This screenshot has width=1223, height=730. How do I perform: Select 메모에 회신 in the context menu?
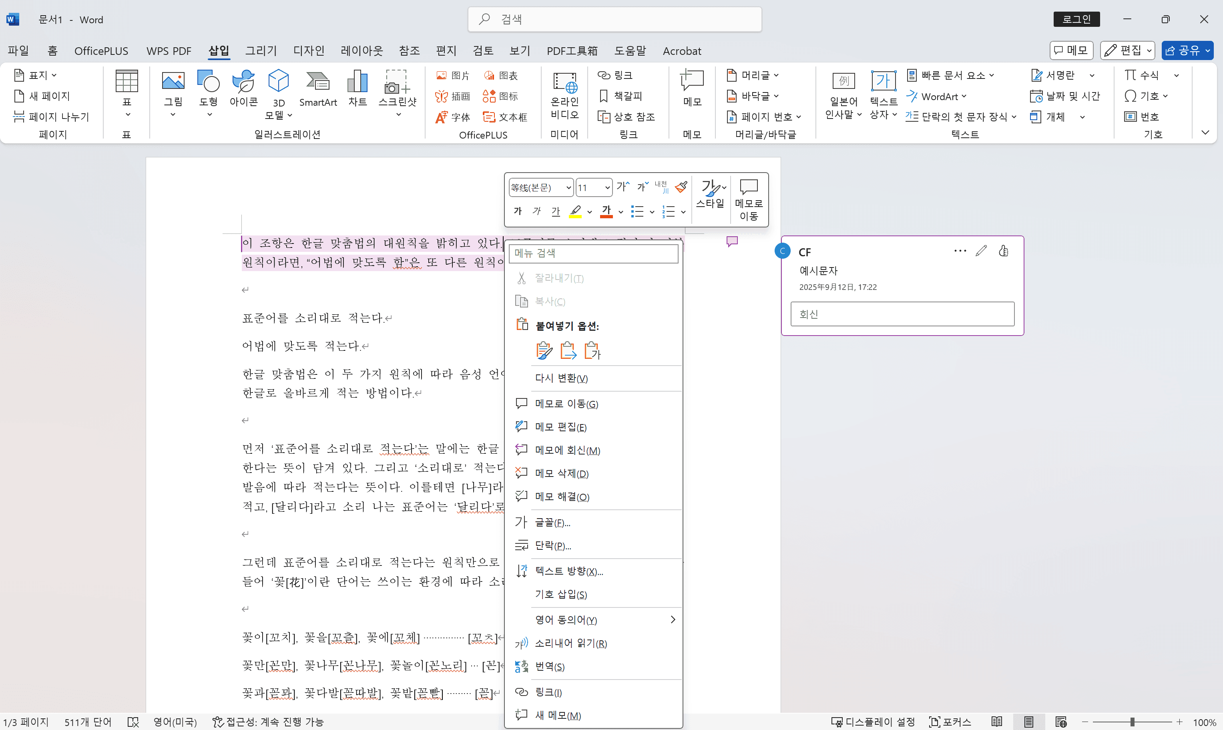tap(594, 450)
